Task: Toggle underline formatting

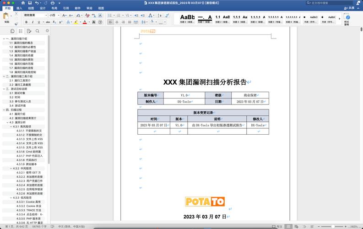Action: (39, 22)
